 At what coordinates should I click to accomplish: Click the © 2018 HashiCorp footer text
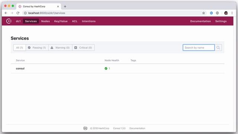tap(100, 128)
